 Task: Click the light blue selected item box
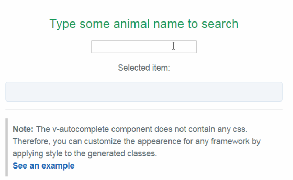click(144, 92)
